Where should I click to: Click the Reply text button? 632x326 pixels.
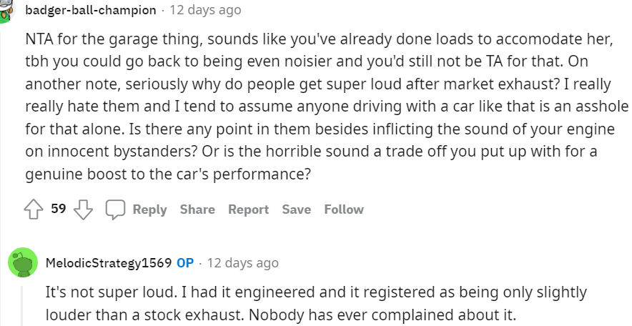point(149,209)
